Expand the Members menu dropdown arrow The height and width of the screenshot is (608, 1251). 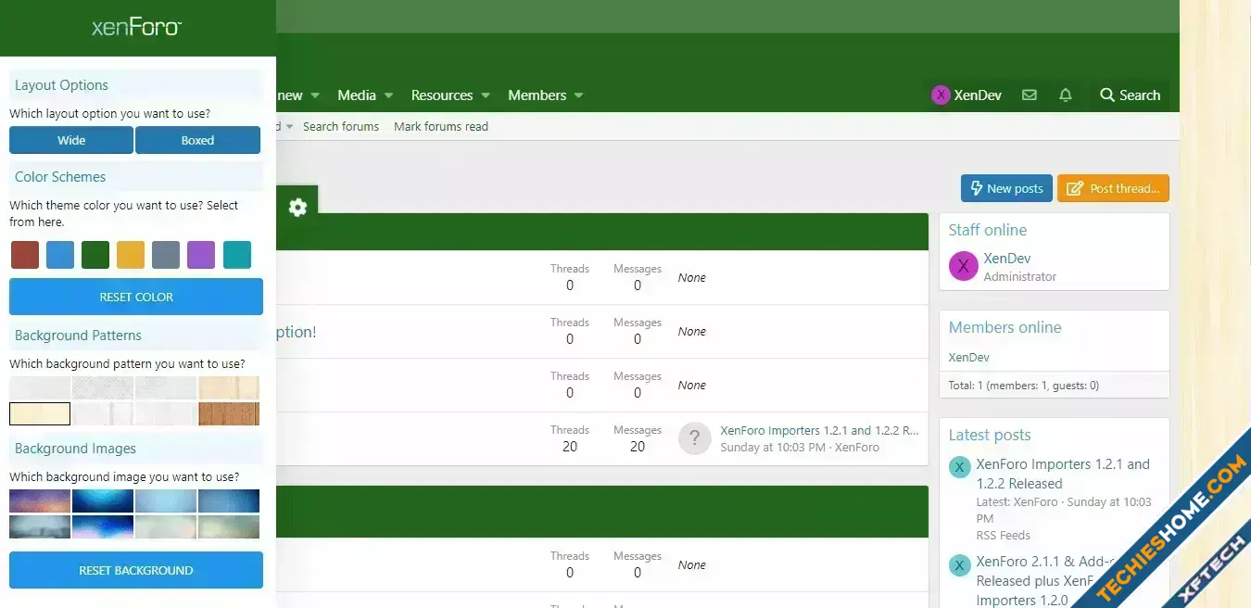tap(579, 95)
